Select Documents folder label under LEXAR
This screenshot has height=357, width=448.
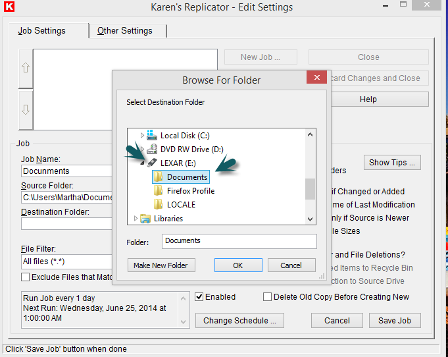pyautogui.click(x=187, y=177)
